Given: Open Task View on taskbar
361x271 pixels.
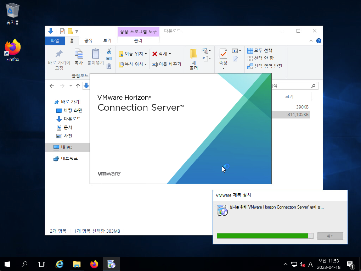Looking at the screenshot, I should (x=41, y=264).
